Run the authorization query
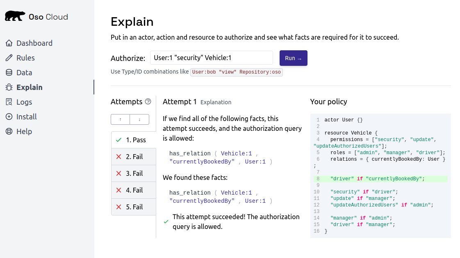 (293, 58)
